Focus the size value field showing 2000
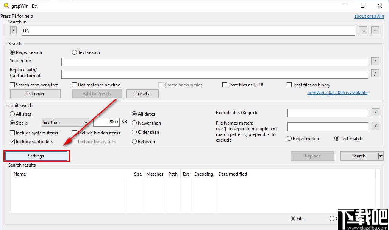389x230 pixels. 106,122
